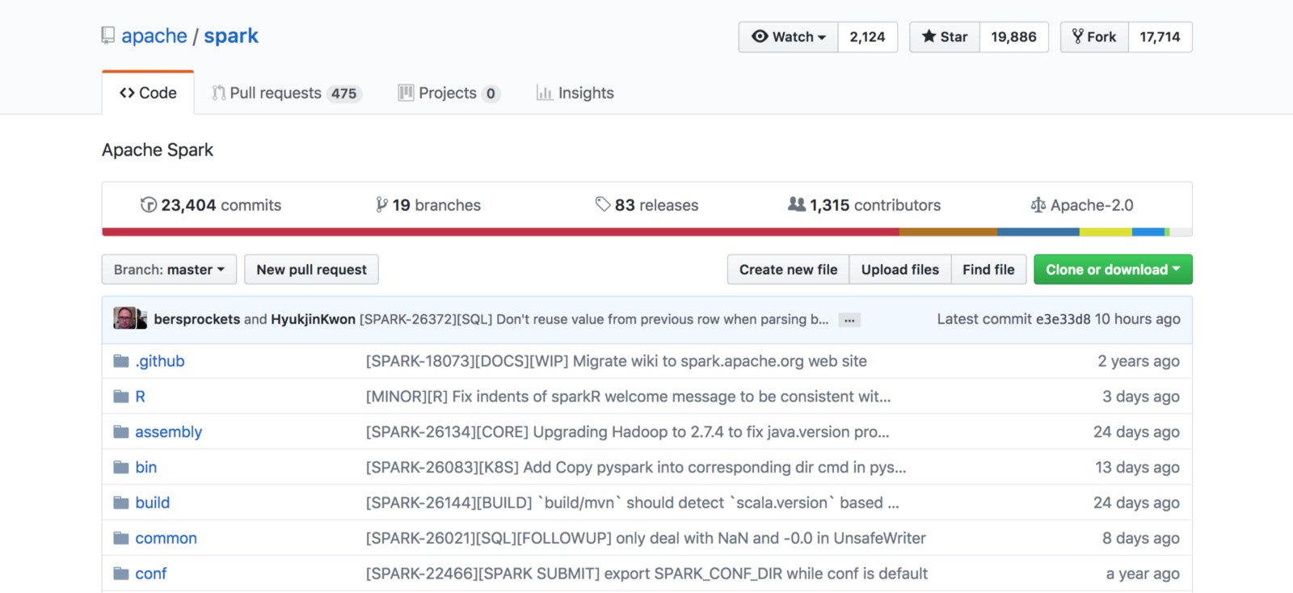This screenshot has width=1293, height=593.
Task: Click Create new file button
Action: (789, 270)
